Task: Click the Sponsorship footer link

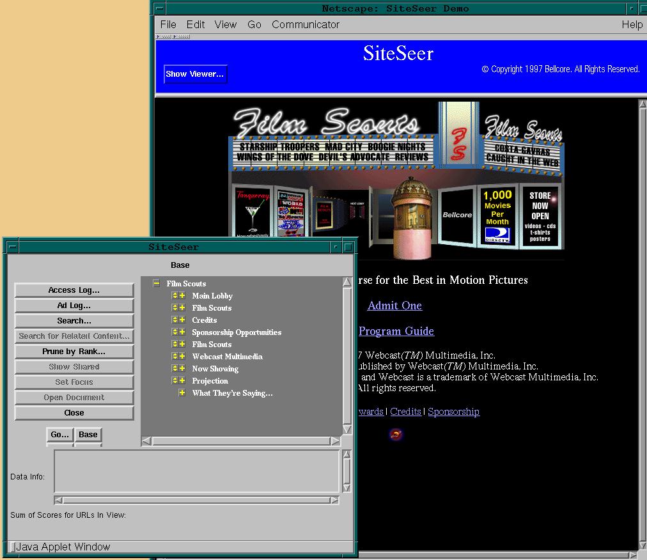Action: tap(453, 412)
